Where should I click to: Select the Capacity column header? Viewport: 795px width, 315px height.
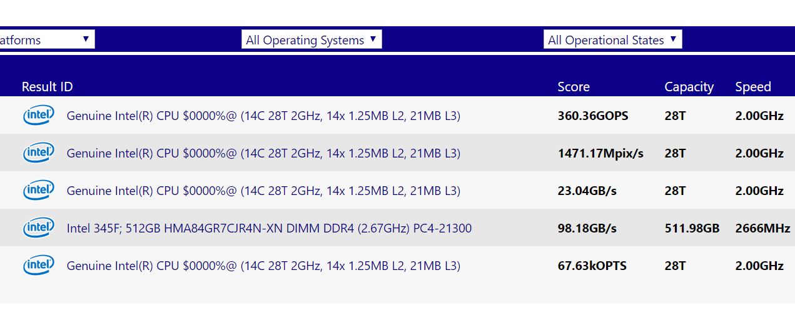[689, 87]
